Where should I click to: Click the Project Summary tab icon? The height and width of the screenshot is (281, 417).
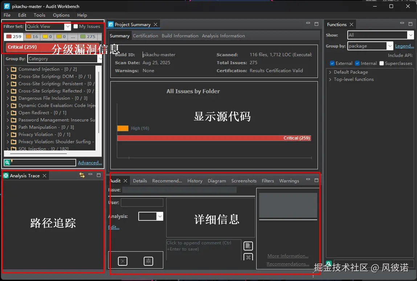point(111,24)
